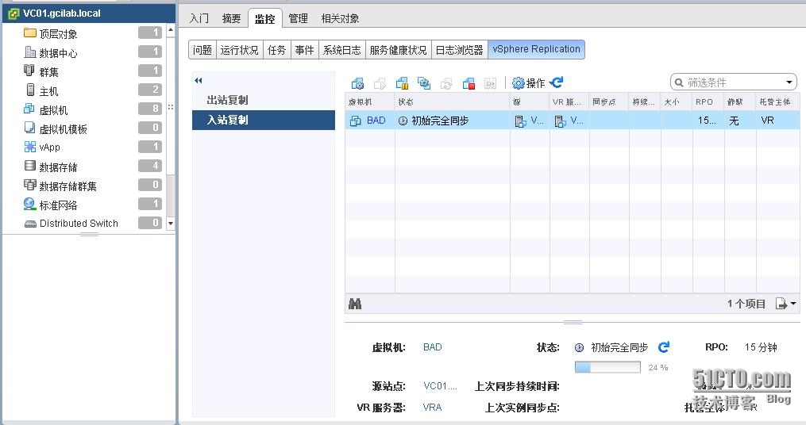The image size is (806, 425).
Task: Click the BAD VM link in the table row
Action: click(x=376, y=120)
